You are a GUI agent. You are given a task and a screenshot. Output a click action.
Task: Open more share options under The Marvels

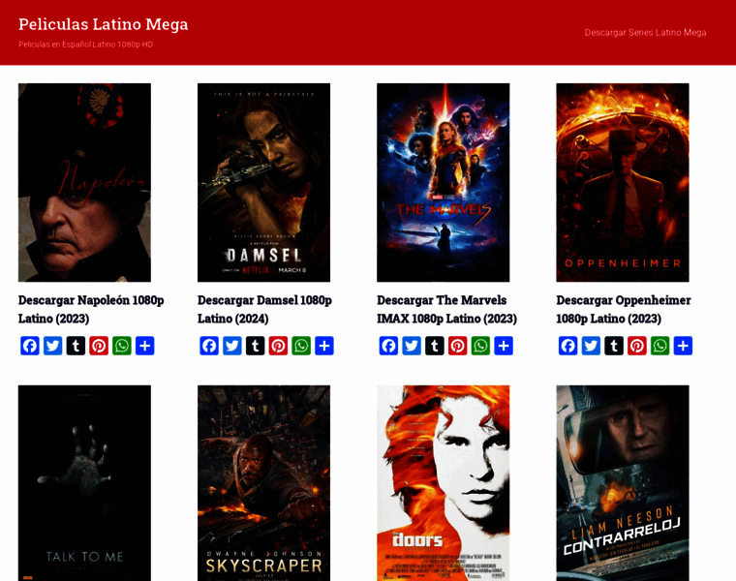click(504, 346)
